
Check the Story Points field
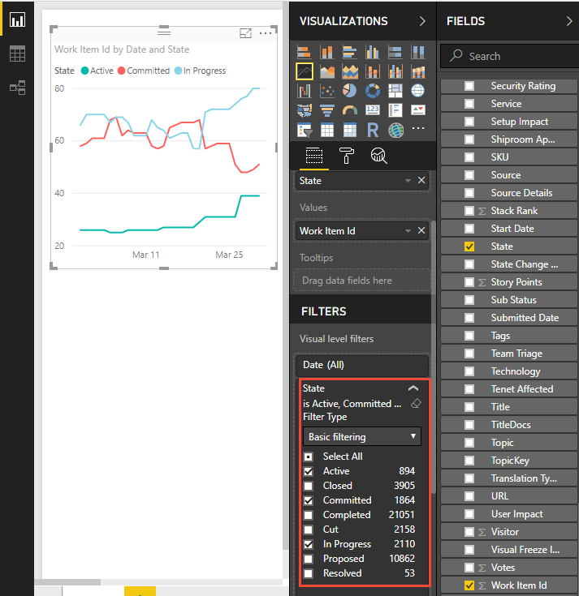(x=469, y=282)
